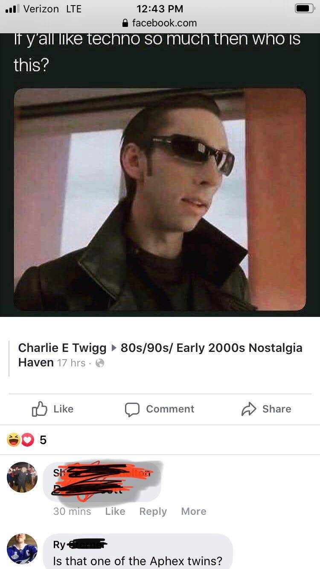Image resolution: width=320 pixels, height=569 pixels.
Task: Tap the Comment speech bubble icon
Action: click(132, 409)
